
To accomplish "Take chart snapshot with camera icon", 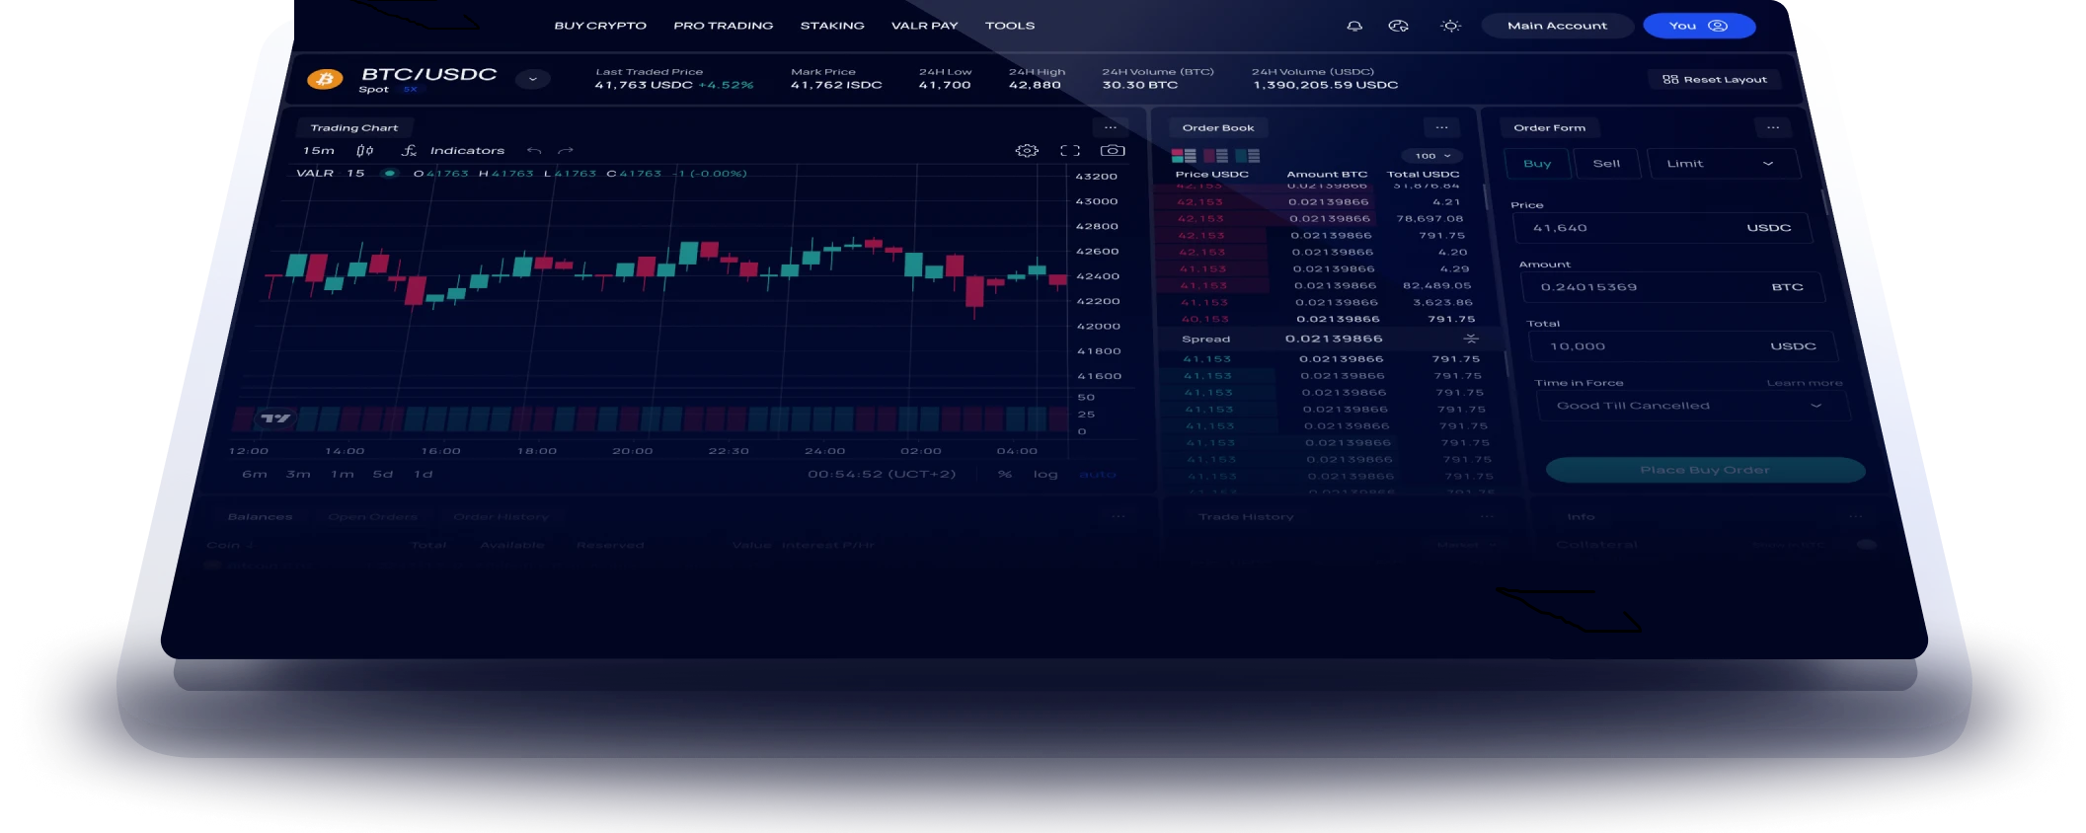I will pyautogui.click(x=1113, y=151).
